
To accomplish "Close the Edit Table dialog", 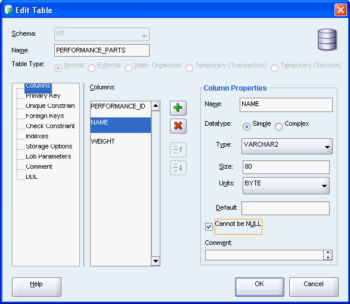I will tap(340, 10).
